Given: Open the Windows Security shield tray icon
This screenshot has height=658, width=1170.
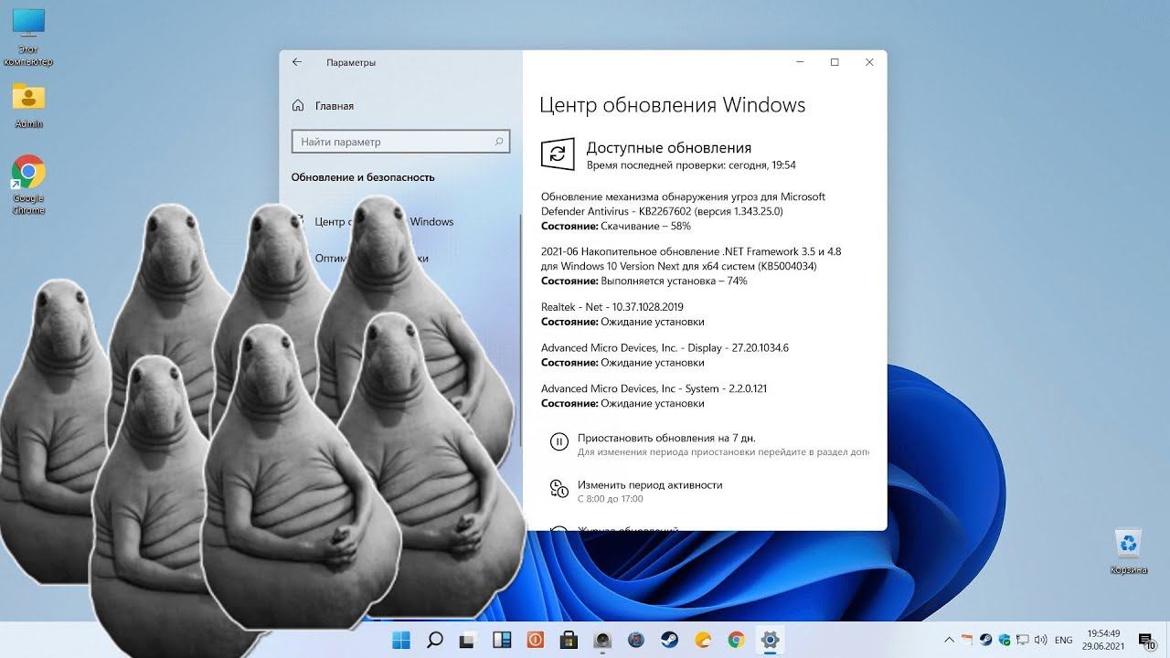Looking at the screenshot, I should (x=1005, y=640).
